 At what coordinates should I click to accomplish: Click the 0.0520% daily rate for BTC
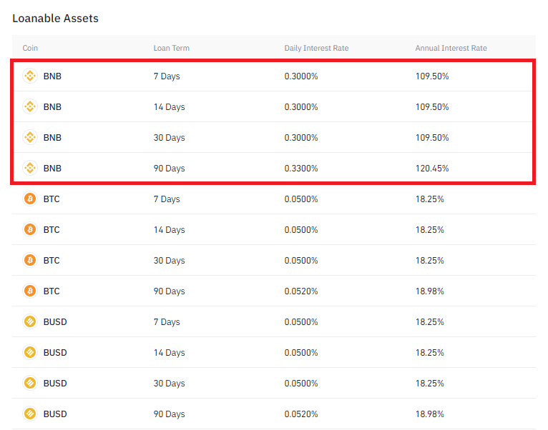point(301,291)
